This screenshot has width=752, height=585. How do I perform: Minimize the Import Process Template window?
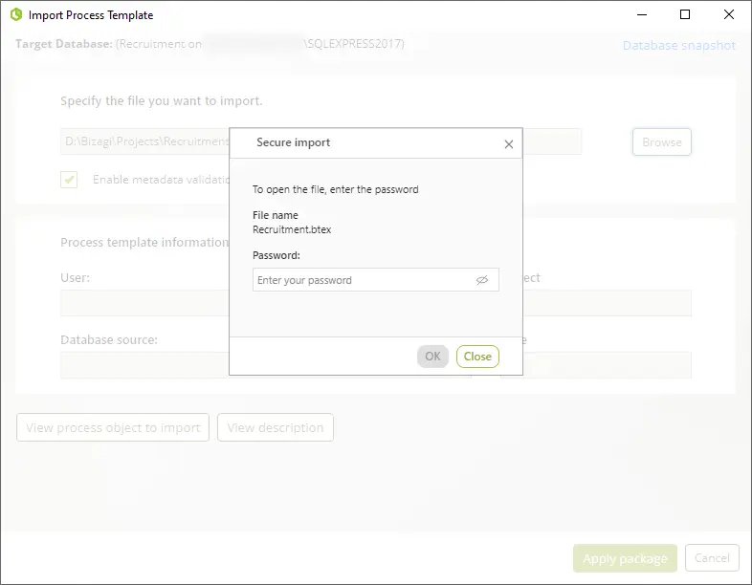point(642,14)
